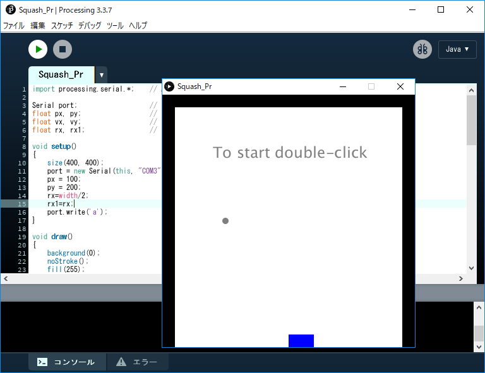Image resolution: width=485 pixels, height=373 pixels.
Task: Click the 'To start double-click' text
Action: tap(290, 152)
